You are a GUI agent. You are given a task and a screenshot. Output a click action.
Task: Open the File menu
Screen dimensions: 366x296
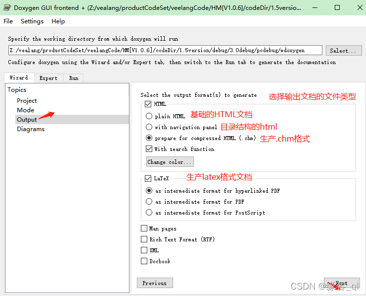click(x=8, y=21)
